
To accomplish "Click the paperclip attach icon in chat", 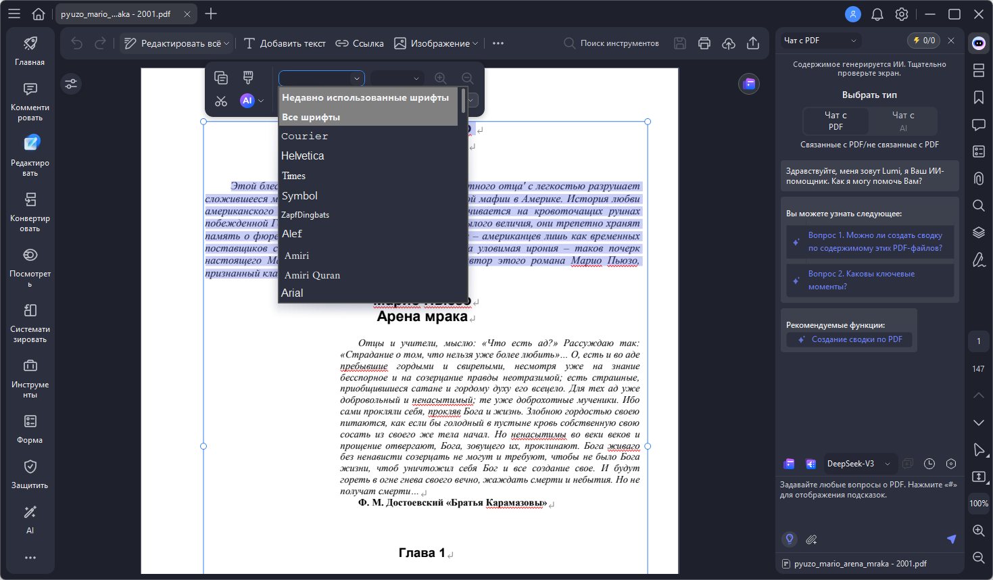I will point(811,539).
